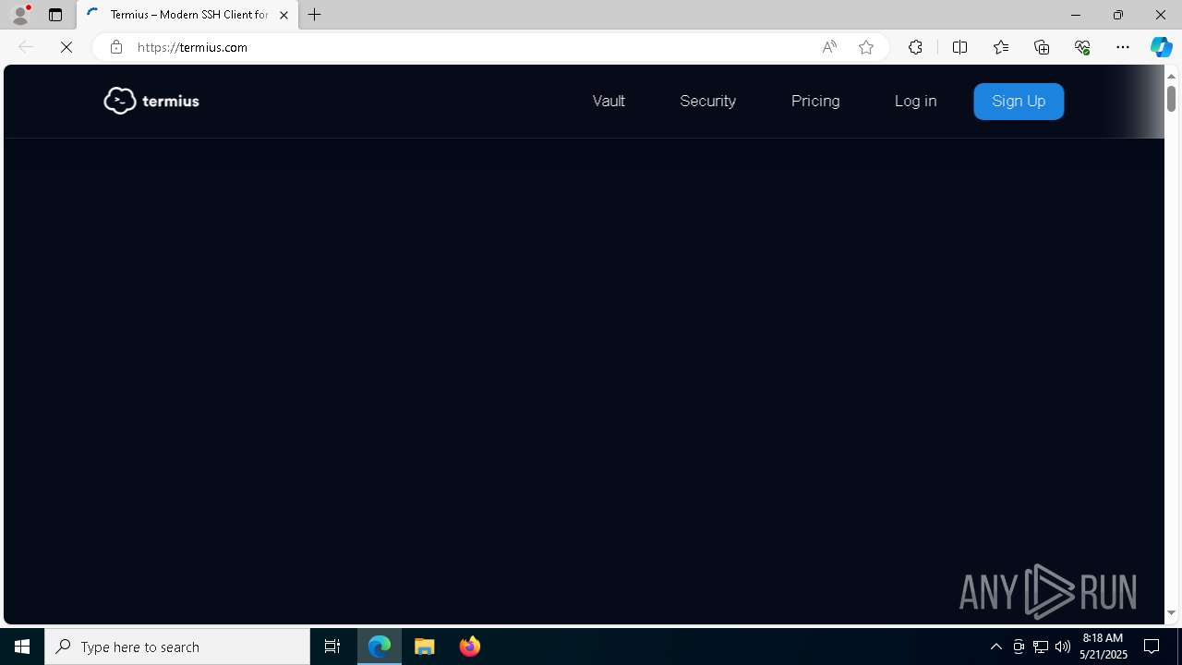Minimize the browser window
The width and height of the screenshot is (1182, 665).
(x=1075, y=15)
